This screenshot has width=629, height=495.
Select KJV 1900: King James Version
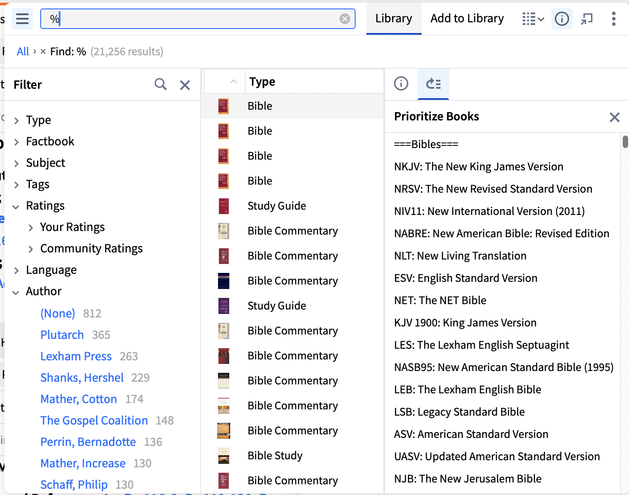(x=465, y=323)
